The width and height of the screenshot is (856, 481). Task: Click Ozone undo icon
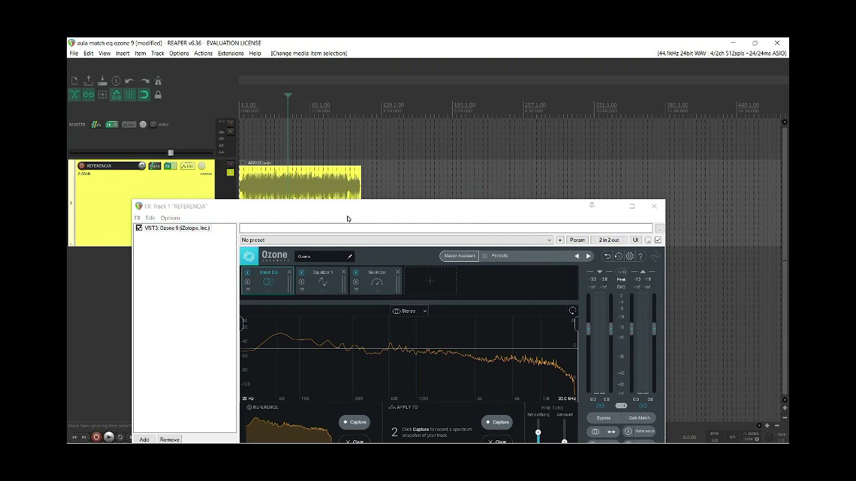click(607, 257)
